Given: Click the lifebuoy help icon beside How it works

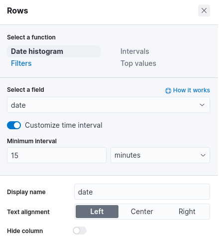Looking at the screenshot, I should (168, 91).
